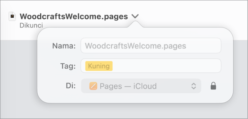Toggle the padlock icon to unlock the document

[x=214, y=86]
